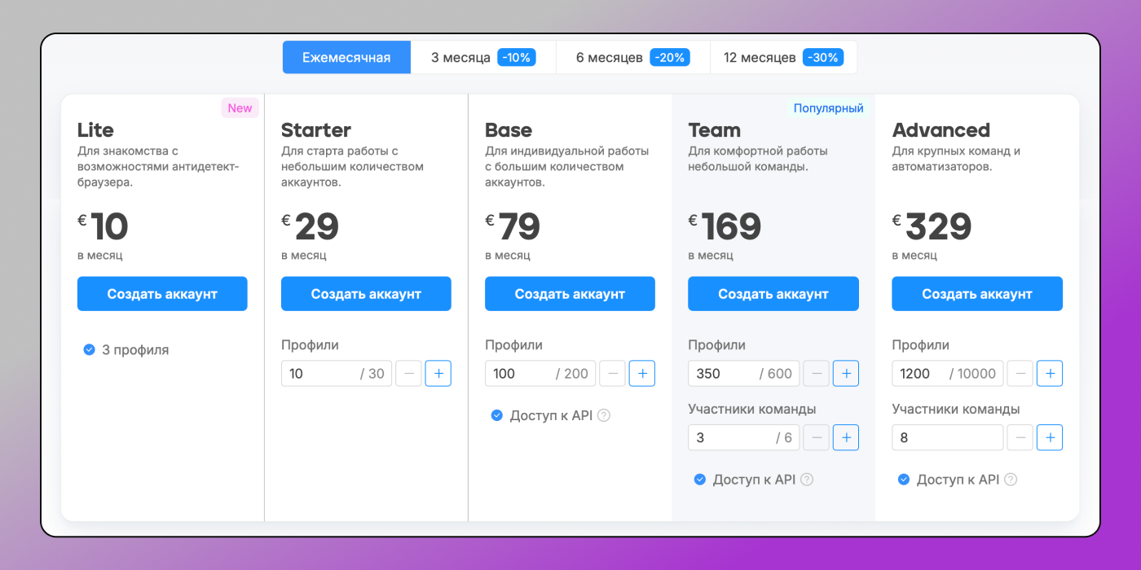This screenshot has width=1141, height=570.
Task: Switch to the 3 месяца billing tab
Action: tap(482, 57)
